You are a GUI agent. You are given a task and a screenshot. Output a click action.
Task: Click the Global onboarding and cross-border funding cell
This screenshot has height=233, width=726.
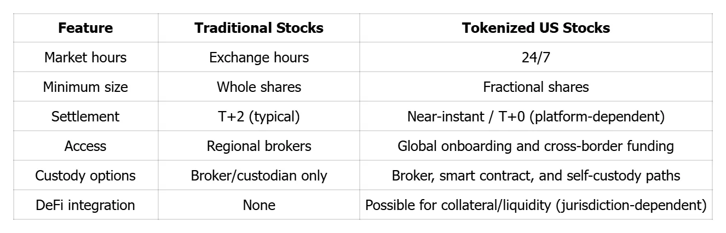click(x=535, y=146)
